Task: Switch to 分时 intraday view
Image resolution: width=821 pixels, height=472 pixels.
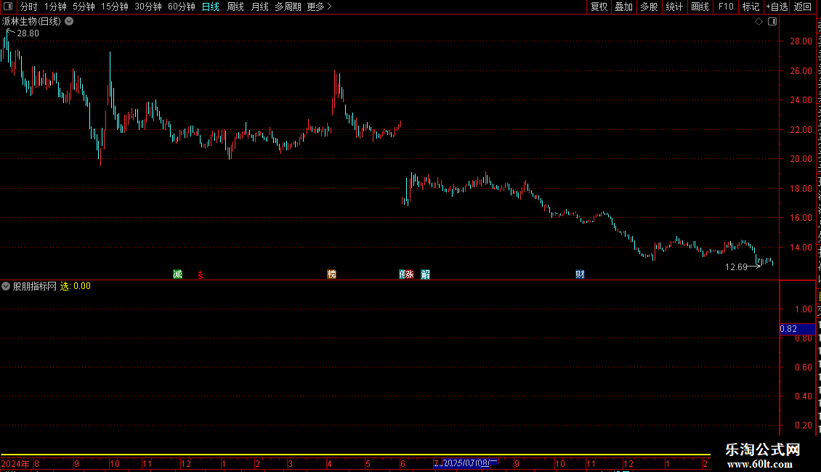Action: point(29,7)
